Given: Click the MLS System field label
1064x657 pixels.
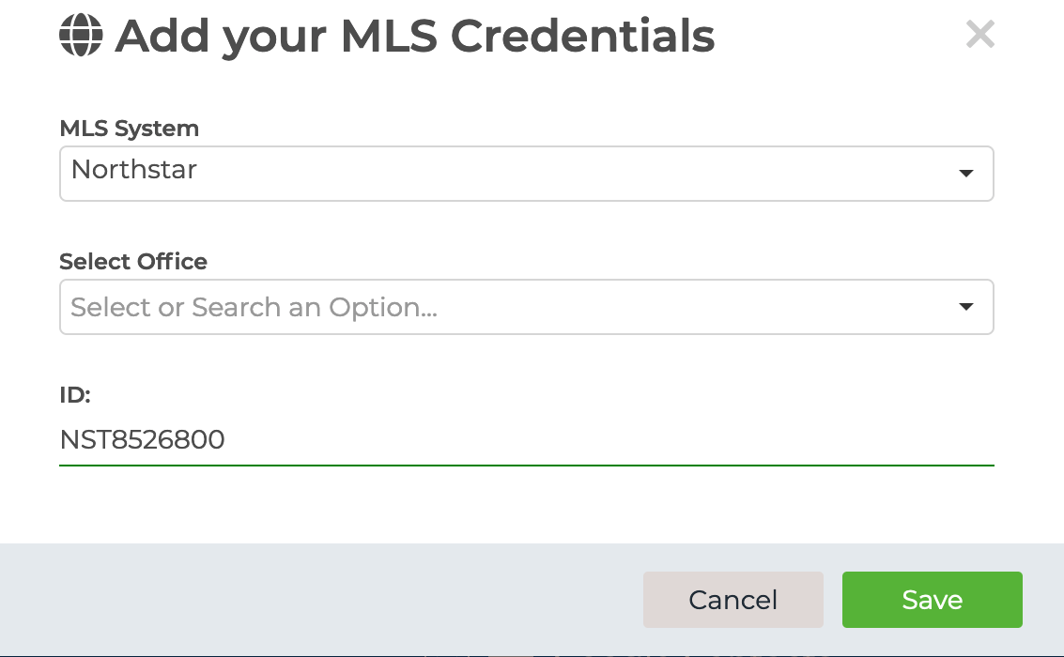Looking at the screenshot, I should pos(129,129).
